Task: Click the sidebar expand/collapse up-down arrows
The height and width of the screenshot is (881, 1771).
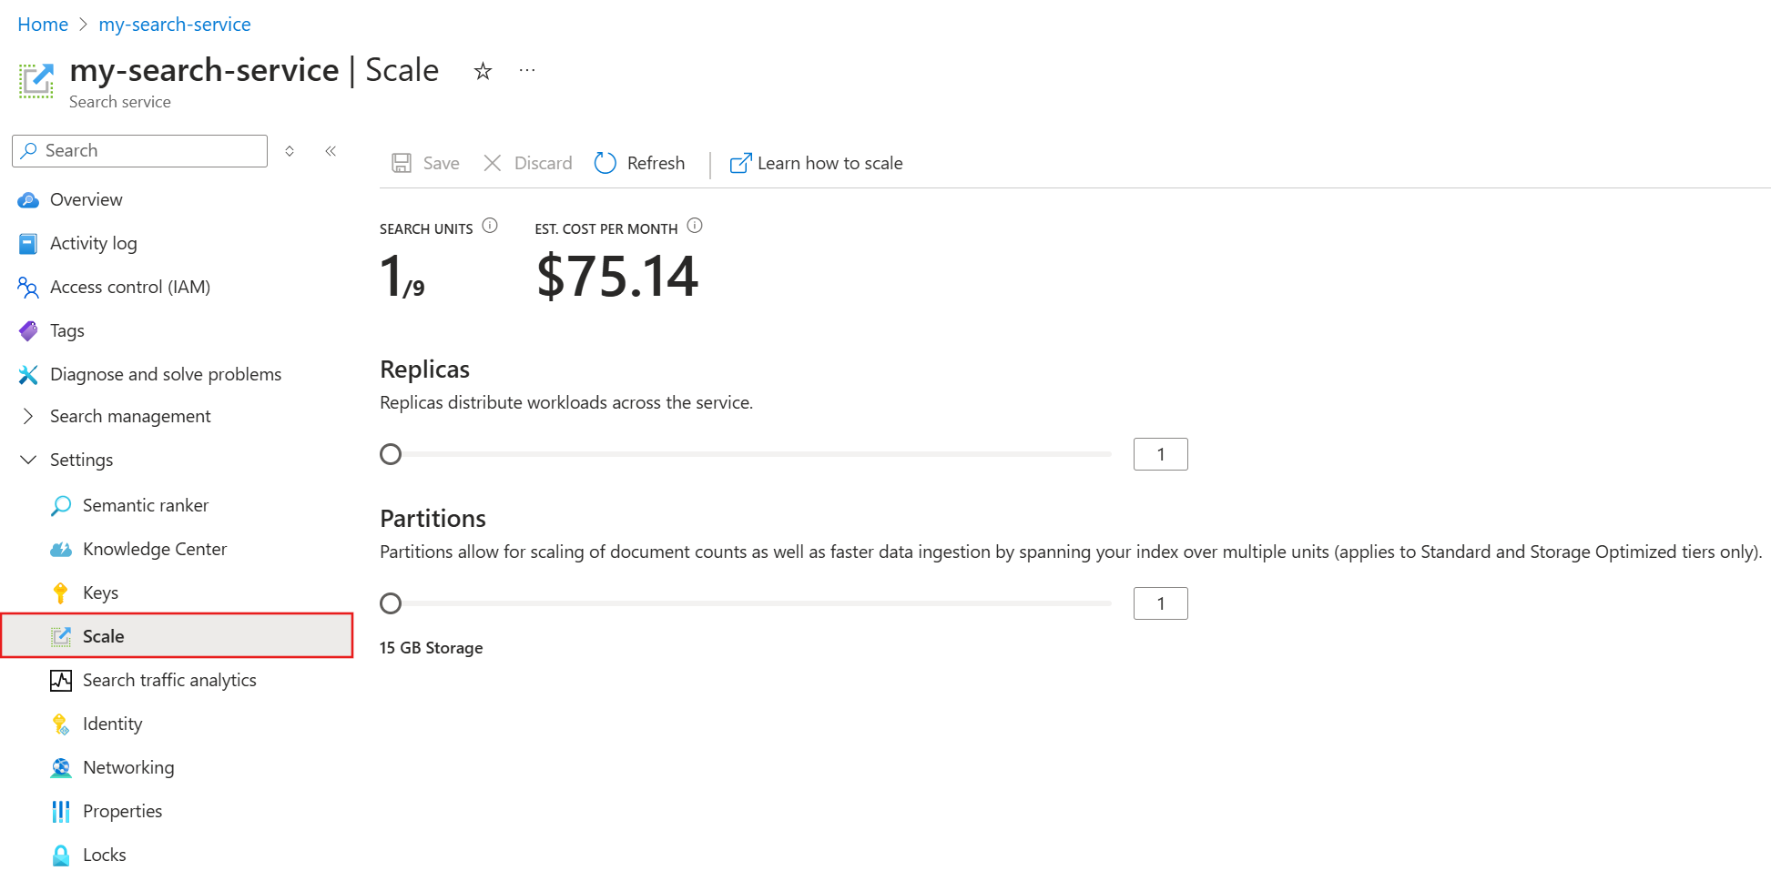Action: pyautogui.click(x=290, y=151)
